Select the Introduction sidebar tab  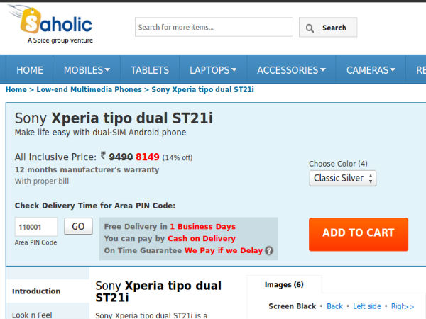tap(36, 291)
